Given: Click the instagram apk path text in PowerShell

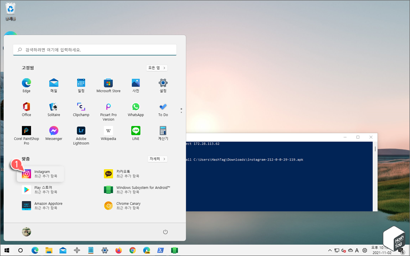Looking at the screenshot, I should (x=248, y=160).
